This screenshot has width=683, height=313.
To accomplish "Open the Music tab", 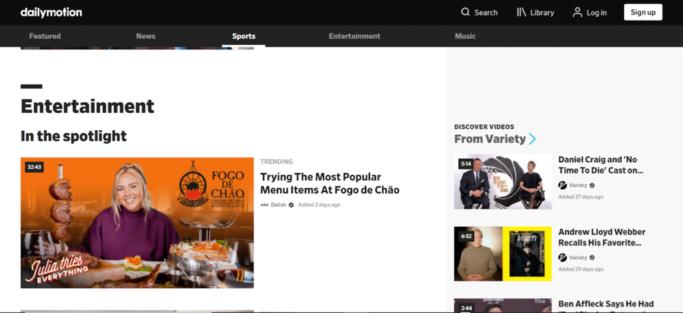I will click(465, 36).
